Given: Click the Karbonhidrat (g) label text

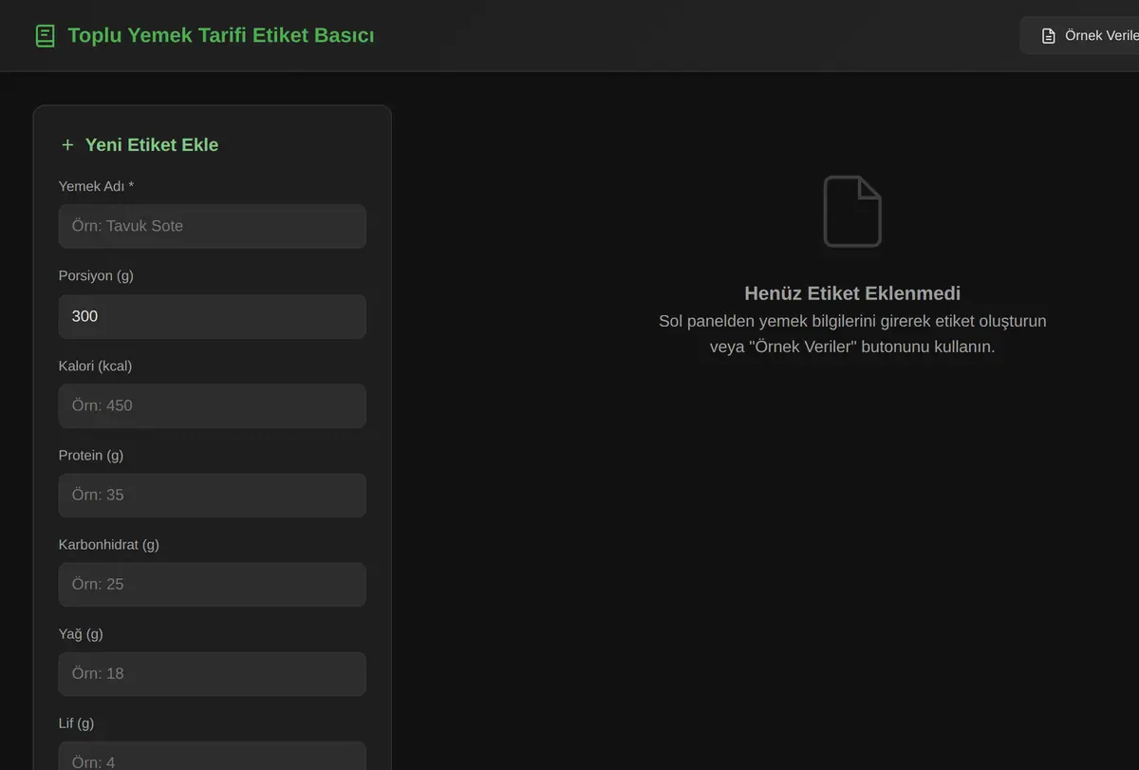Looking at the screenshot, I should tap(109, 544).
